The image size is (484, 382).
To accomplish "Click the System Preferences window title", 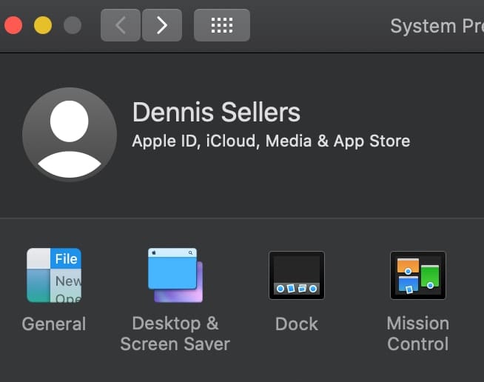I will coord(437,26).
